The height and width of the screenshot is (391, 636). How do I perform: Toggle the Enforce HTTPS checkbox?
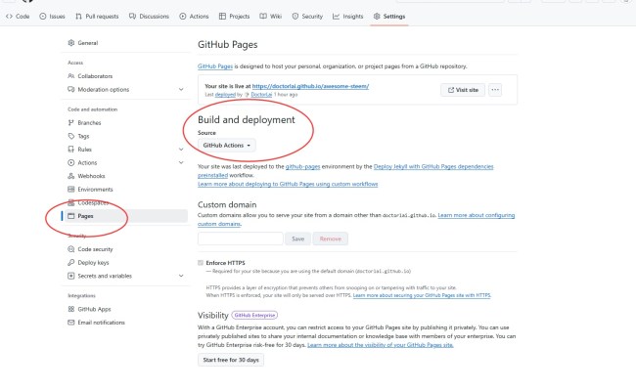pos(201,263)
